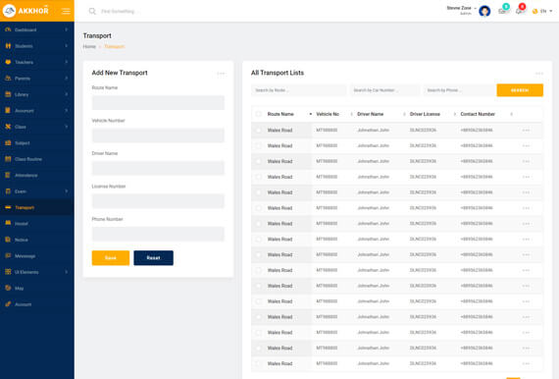Click the Teachers sidebar icon
559x379 pixels.
(8, 62)
